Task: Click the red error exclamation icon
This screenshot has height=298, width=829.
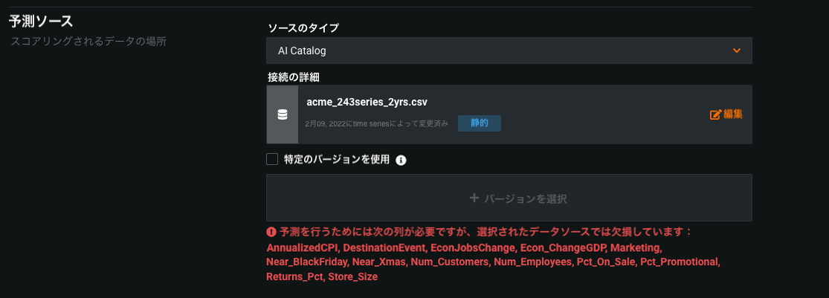Action: click(271, 232)
